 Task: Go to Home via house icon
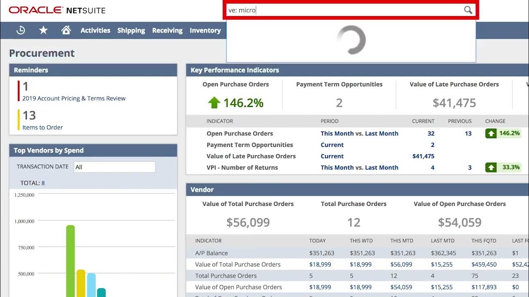[x=66, y=30]
